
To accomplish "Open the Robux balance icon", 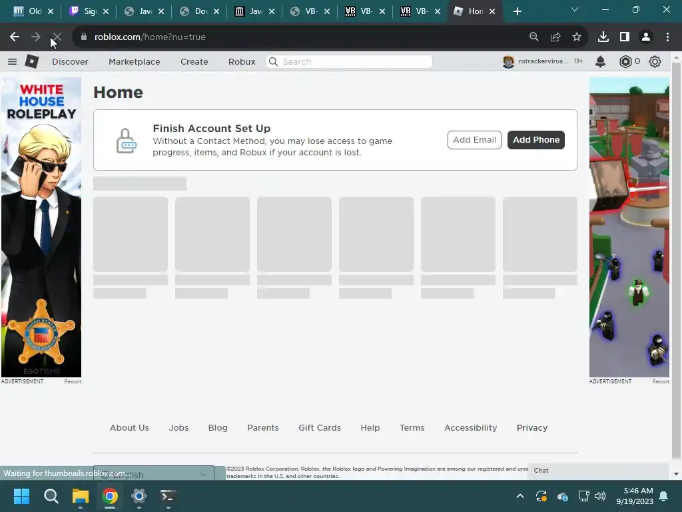I will pyautogui.click(x=625, y=62).
